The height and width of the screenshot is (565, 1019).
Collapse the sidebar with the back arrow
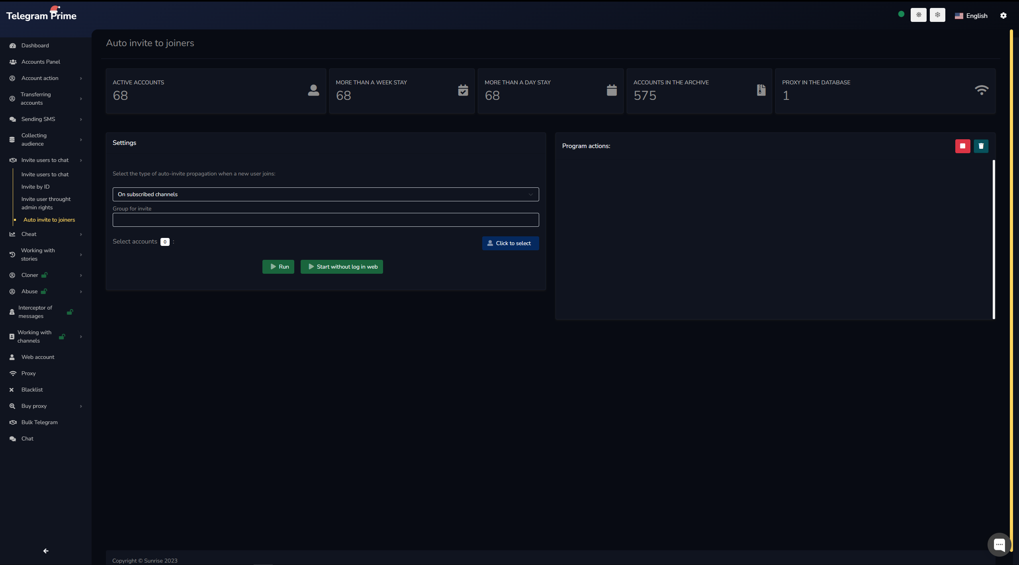coord(46,551)
